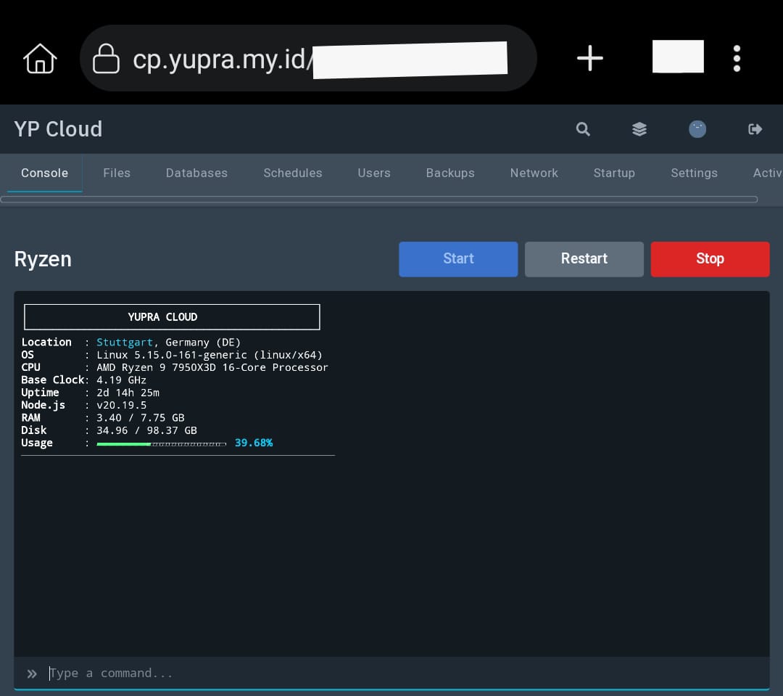Click the logout icon in the header
The image size is (783, 696).
point(755,128)
